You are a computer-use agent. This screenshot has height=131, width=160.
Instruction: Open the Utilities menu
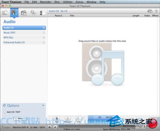pos(68,2)
